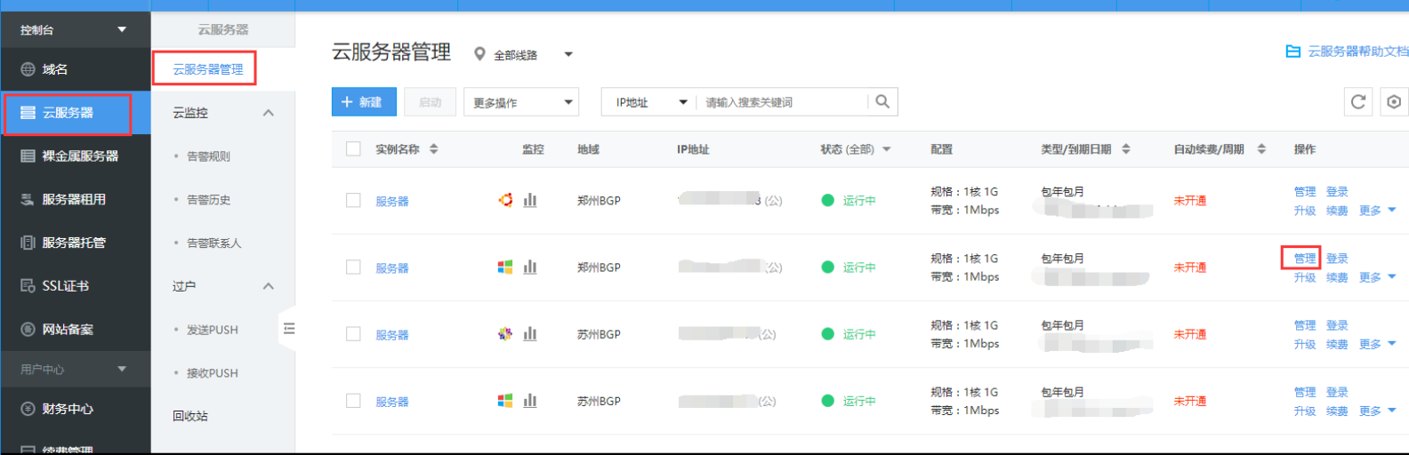Open 更多 dropdown in first server row

[1378, 211]
